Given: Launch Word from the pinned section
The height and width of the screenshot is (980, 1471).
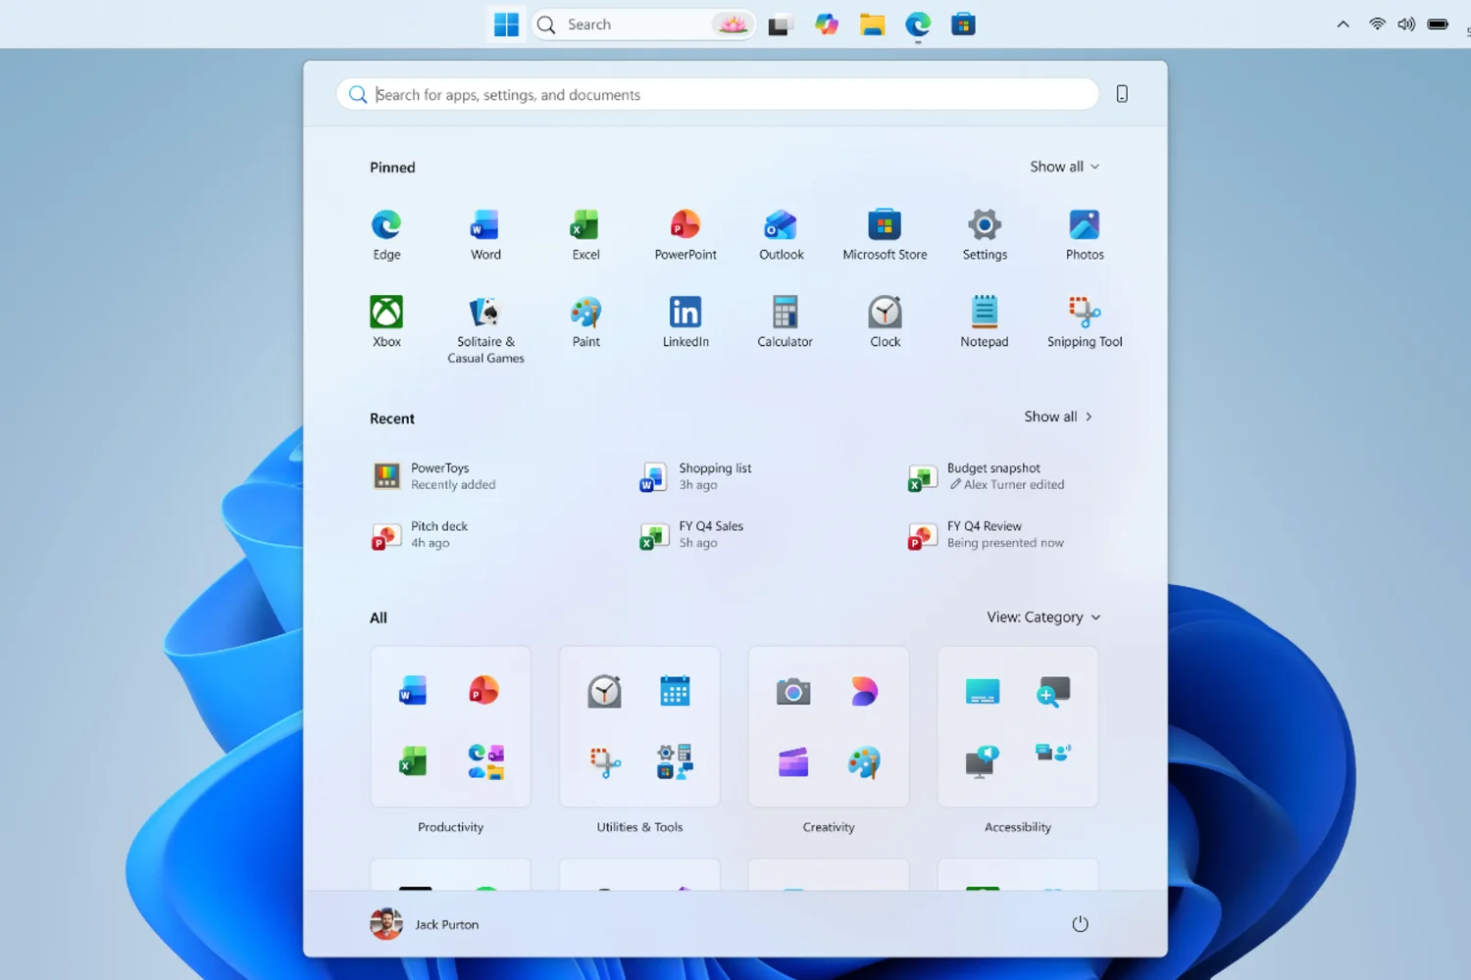Looking at the screenshot, I should coord(485,234).
